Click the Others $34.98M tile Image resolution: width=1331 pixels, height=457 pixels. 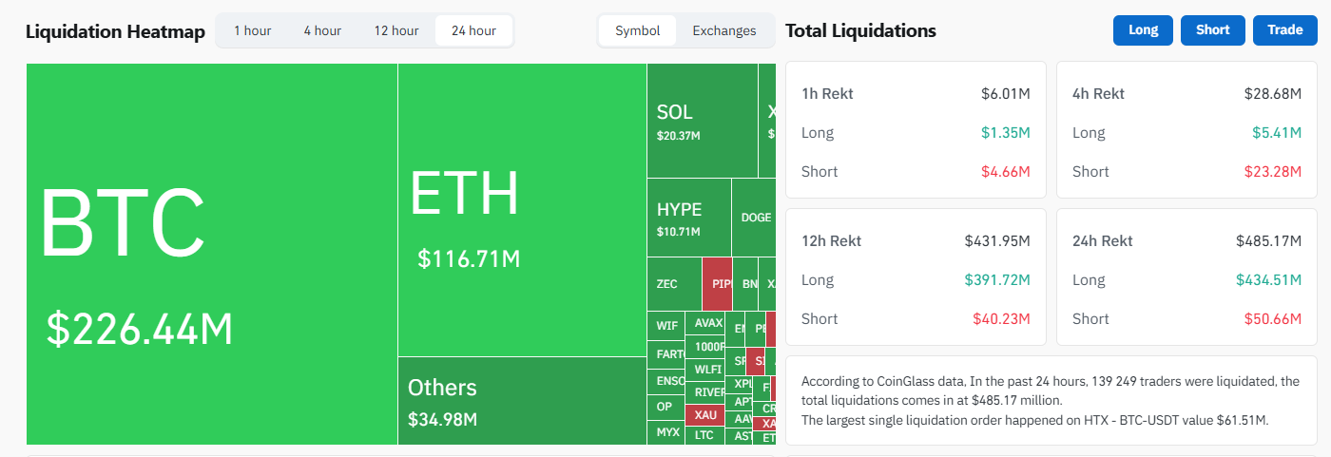click(x=521, y=401)
